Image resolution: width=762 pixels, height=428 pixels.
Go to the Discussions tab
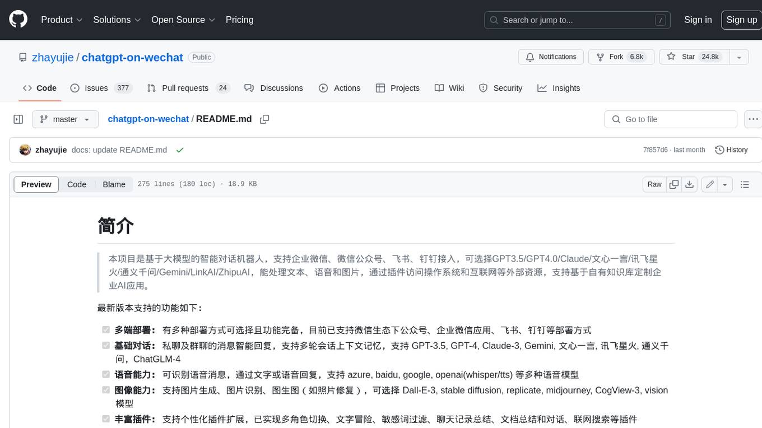pyautogui.click(x=274, y=88)
